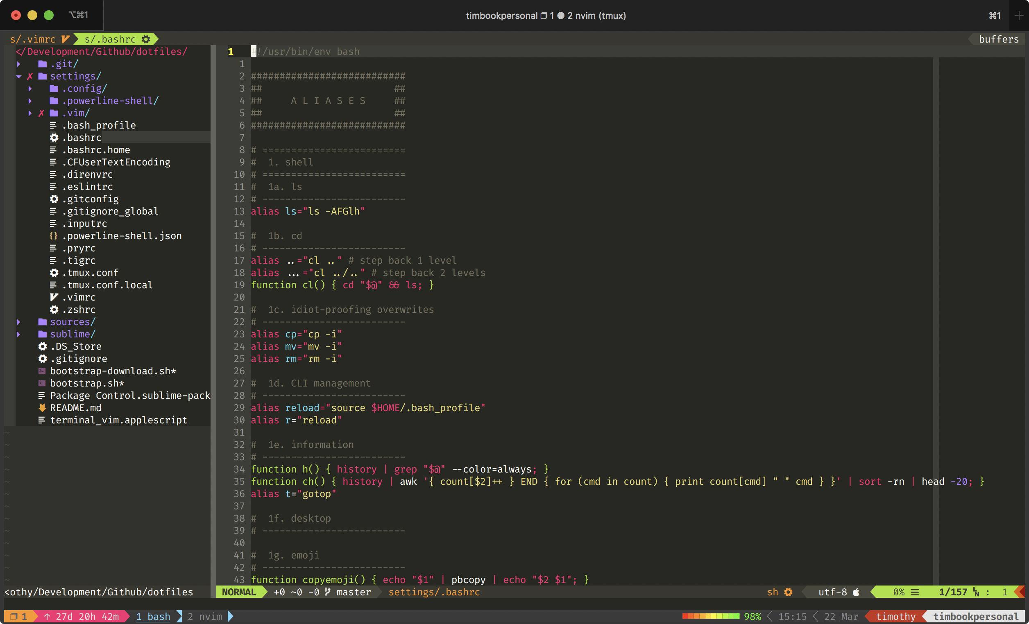Add a new terminal tab with plus
Screen dimensions: 1029x624
(1019, 16)
